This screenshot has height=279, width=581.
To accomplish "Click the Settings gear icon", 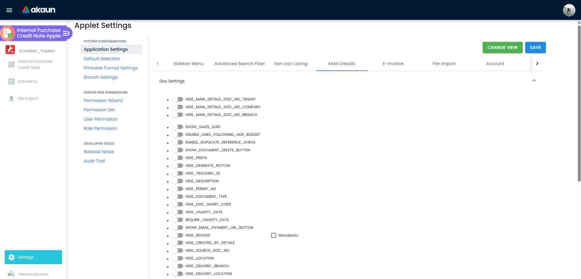I will tap(11, 257).
